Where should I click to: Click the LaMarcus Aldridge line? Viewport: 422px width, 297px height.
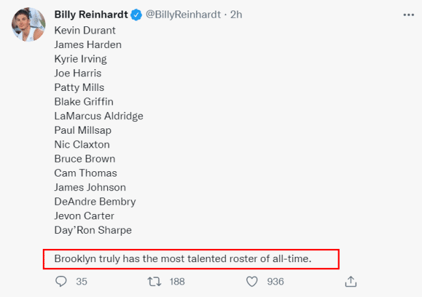point(99,116)
